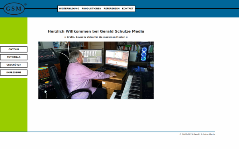Click the GSM logo

(x=14, y=9)
